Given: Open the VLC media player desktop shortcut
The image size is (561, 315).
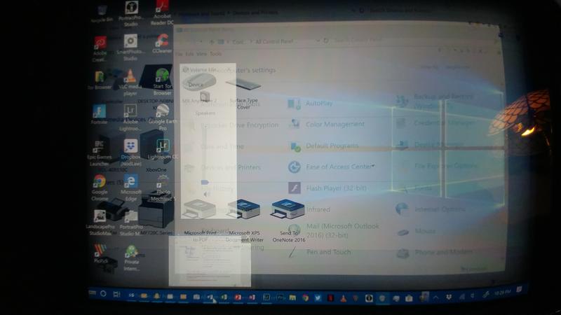Looking at the screenshot, I should [x=130, y=83].
